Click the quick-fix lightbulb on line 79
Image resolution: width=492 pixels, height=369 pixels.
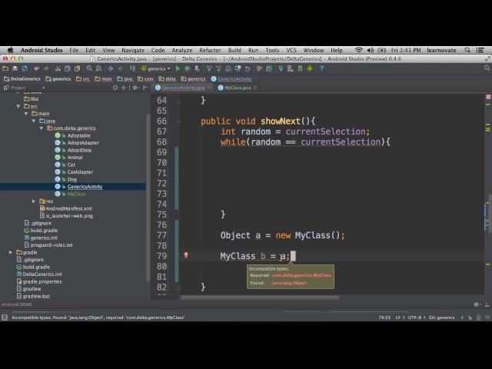[186, 255]
